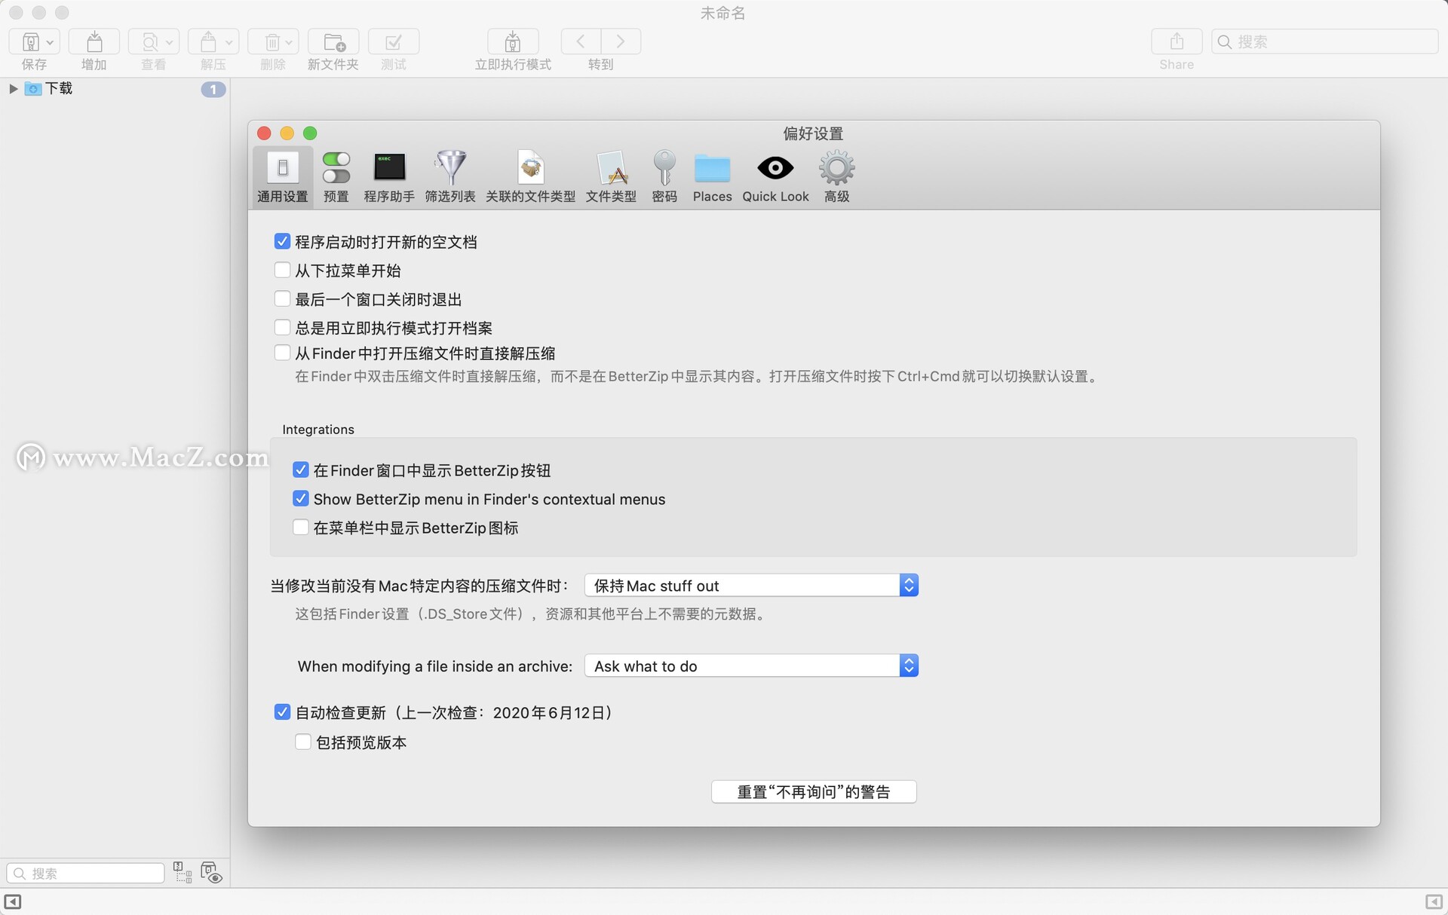Click the 解压 (Extract) toolbar icon
The image size is (1448, 915).
[x=209, y=42]
